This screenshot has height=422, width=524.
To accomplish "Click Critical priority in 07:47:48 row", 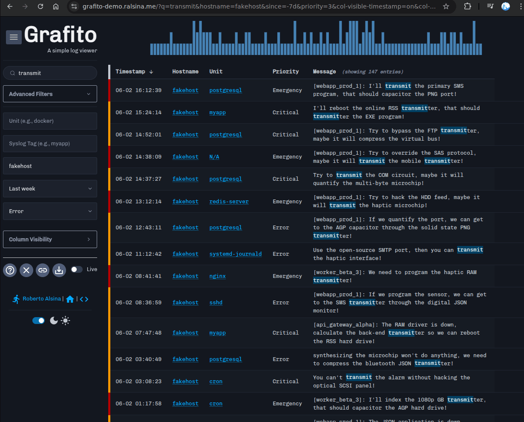I will pyautogui.click(x=285, y=333).
